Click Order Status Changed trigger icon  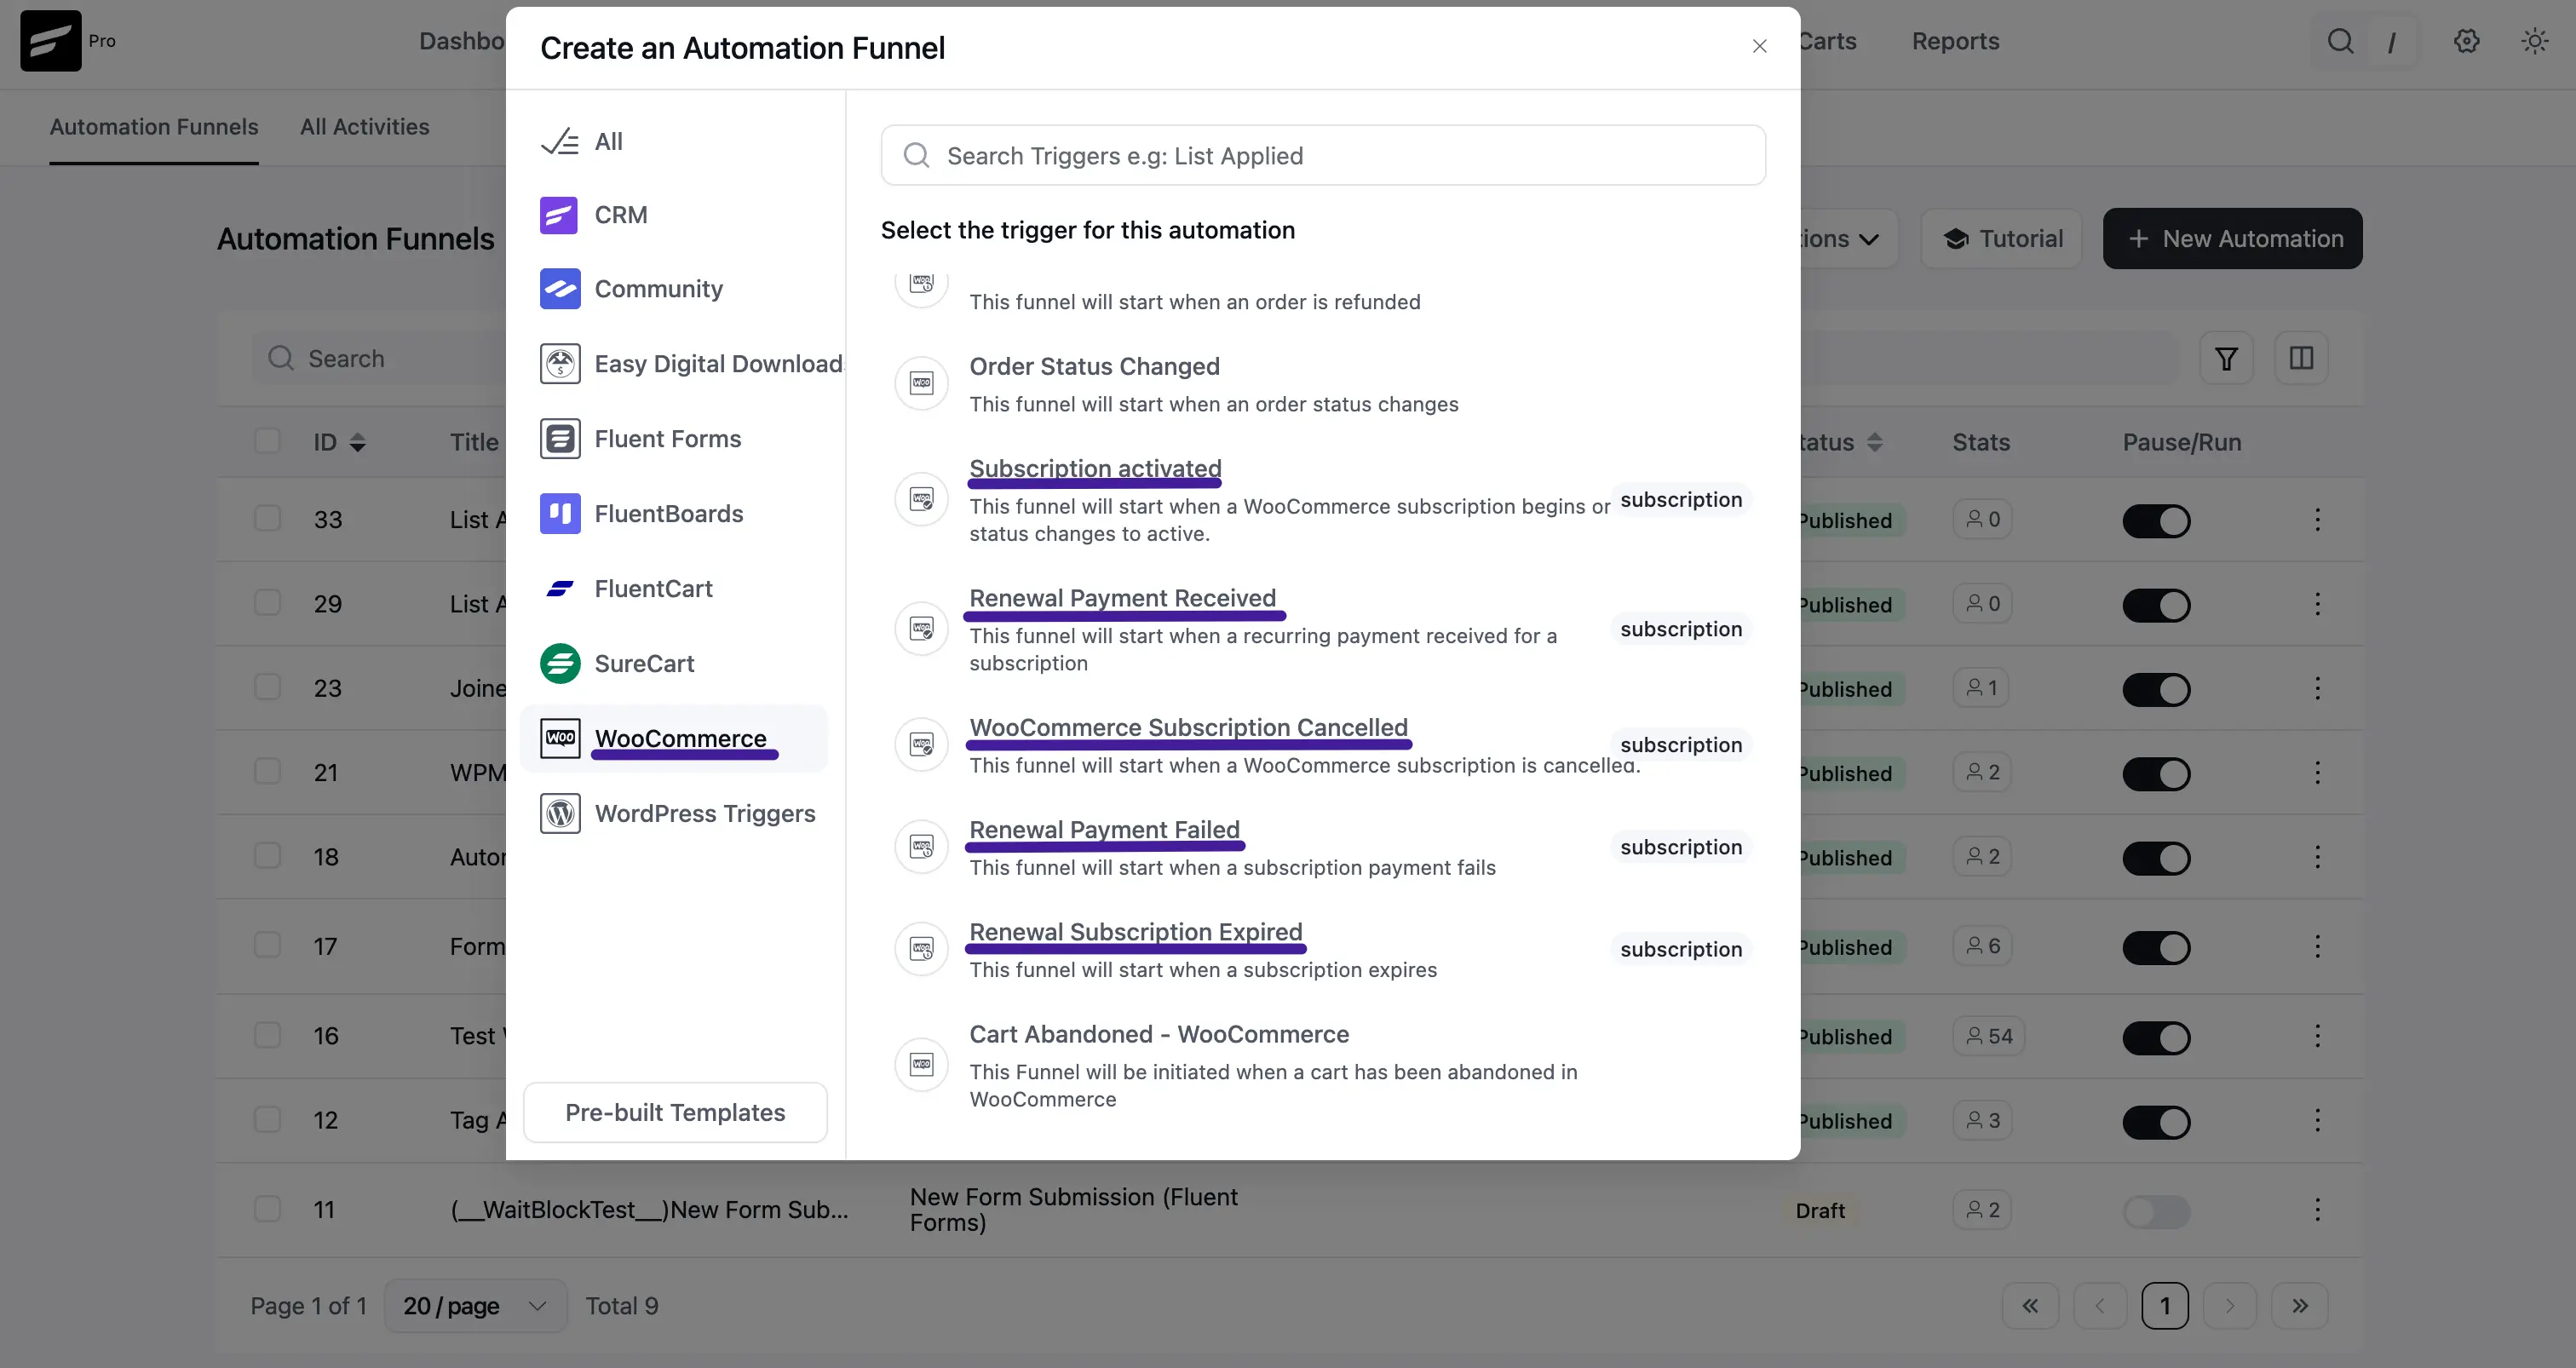pyautogui.click(x=921, y=384)
